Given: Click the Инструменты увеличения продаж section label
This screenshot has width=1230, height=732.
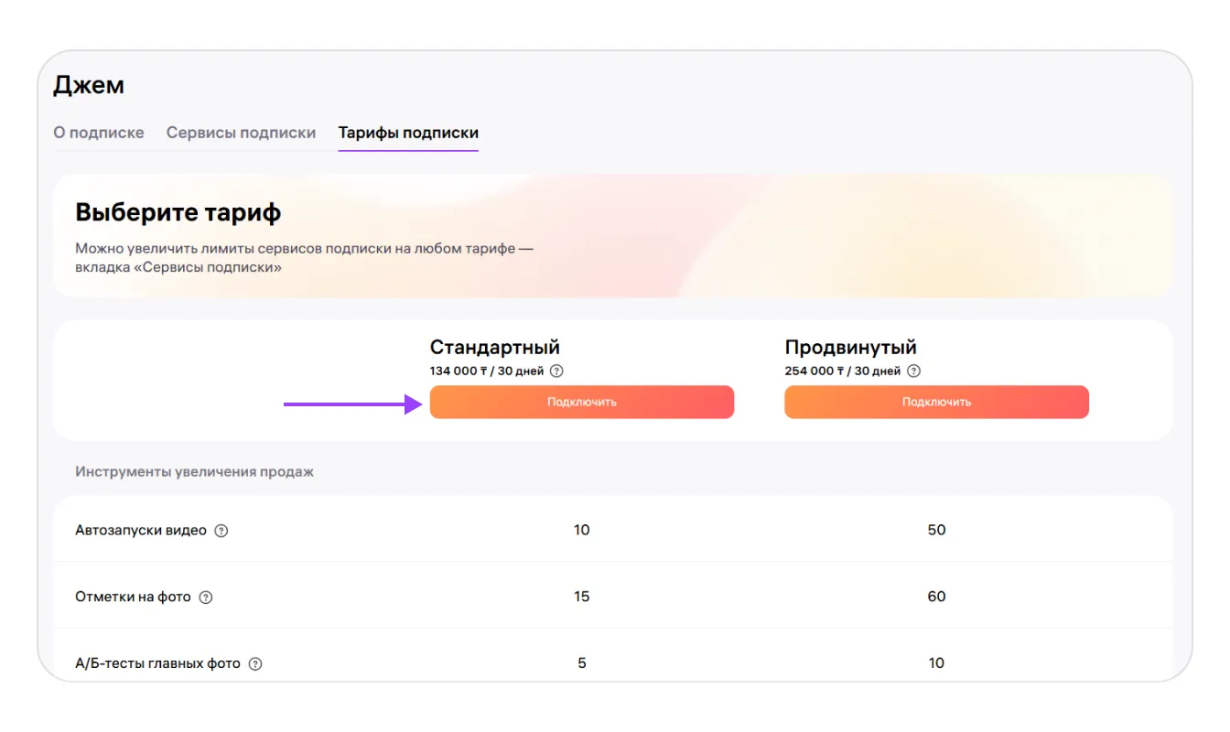Looking at the screenshot, I should (194, 472).
